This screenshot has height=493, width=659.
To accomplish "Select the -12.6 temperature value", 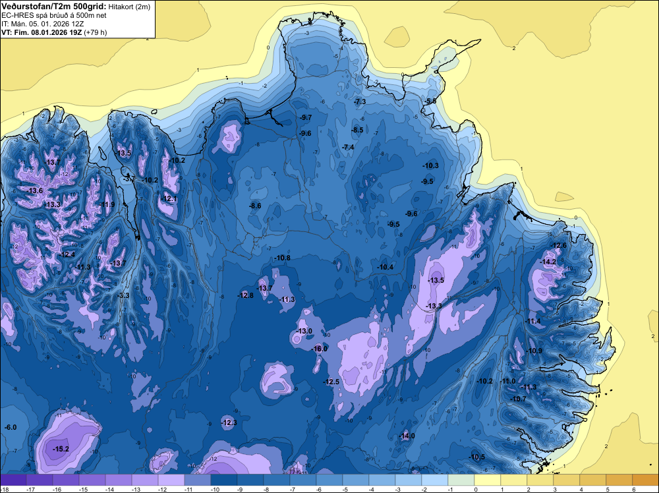I will (559, 245).
